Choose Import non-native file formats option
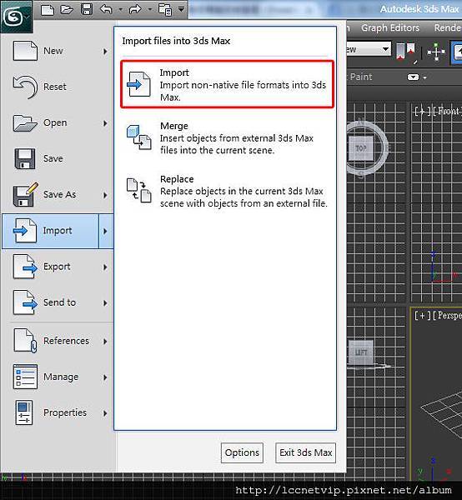 click(227, 84)
